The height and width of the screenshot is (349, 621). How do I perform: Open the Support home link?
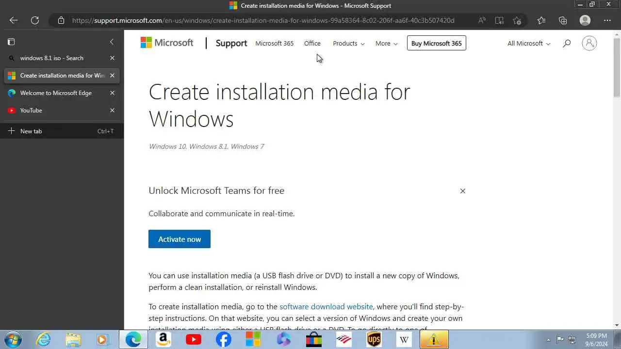pyautogui.click(x=231, y=43)
